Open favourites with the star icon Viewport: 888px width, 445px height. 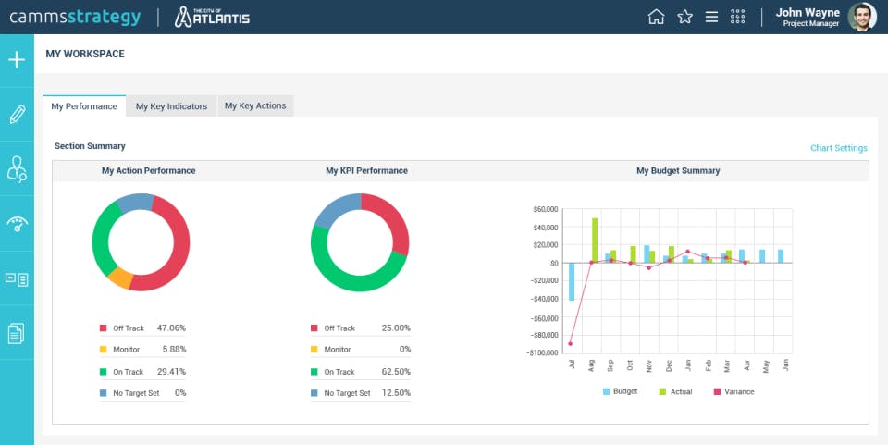click(x=684, y=17)
